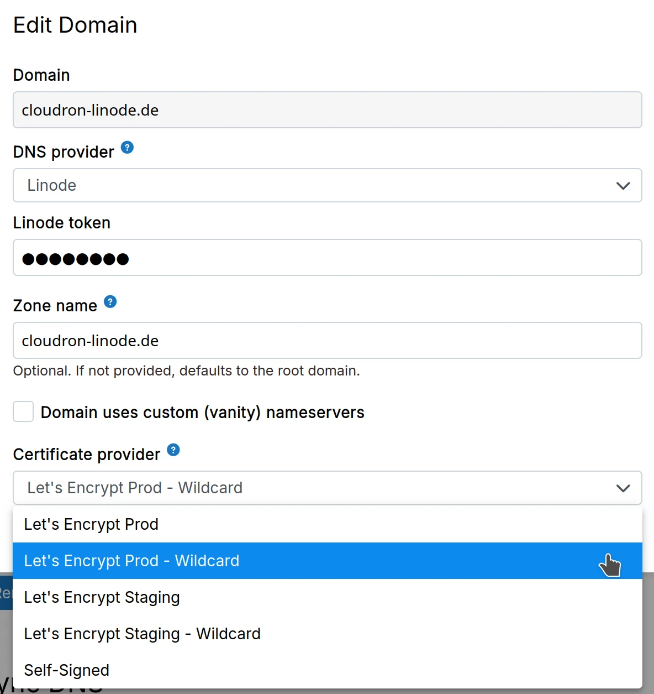Focus the Zone name input field
This screenshot has height=694, width=654.
click(x=327, y=341)
